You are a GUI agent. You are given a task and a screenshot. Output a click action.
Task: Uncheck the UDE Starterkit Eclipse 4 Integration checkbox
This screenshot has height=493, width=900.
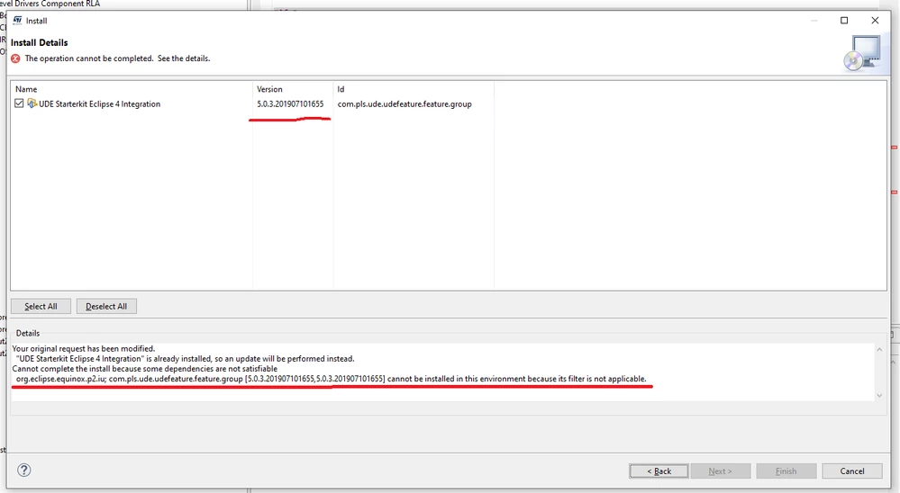click(19, 103)
